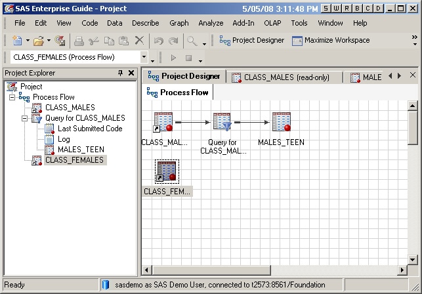Pin the Project Explorer panel
The width and height of the screenshot is (422, 294).
[120, 73]
